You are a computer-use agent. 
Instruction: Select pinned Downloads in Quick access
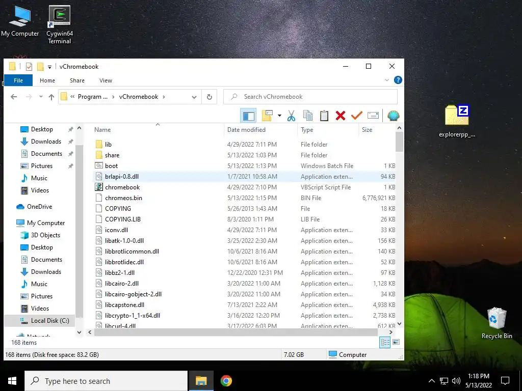46,142
